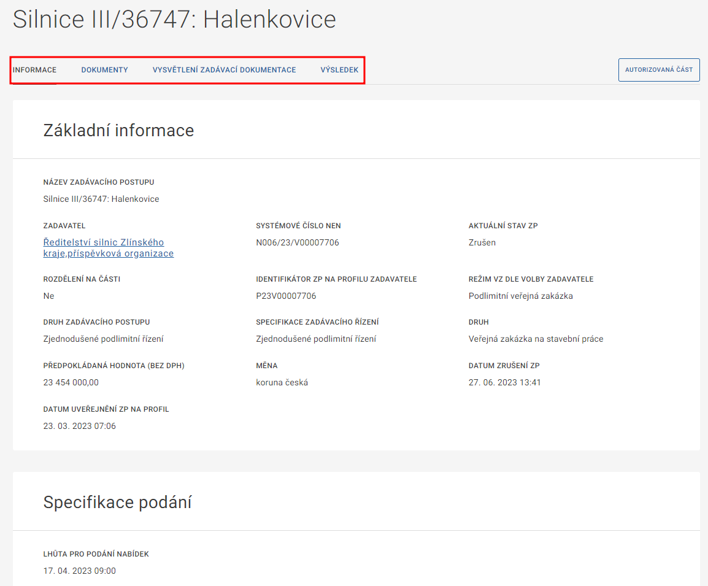The image size is (708, 586).
Task: Click the page title Silnice III/36747: Halenkovice
Action: (x=174, y=20)
